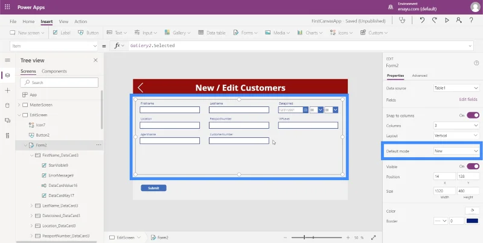This screenshot has height=243, width=483.
Task: Click the zoom slider
Action: [316, 238]
